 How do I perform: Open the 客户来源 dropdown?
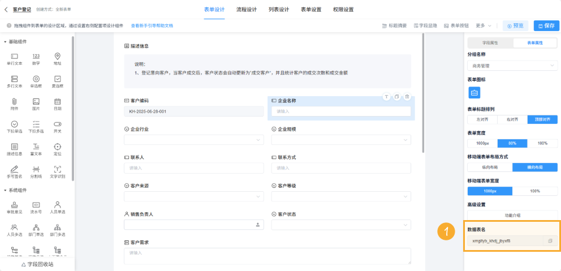[x=194, y=196]
